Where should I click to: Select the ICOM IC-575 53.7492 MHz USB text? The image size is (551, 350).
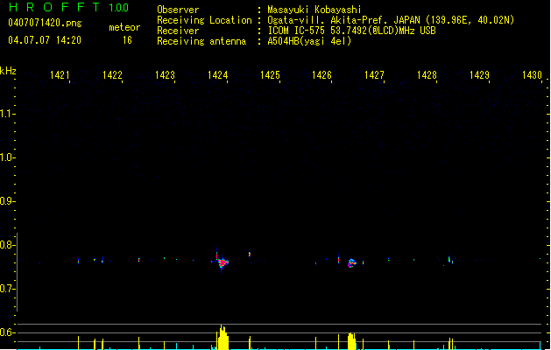coord(351,31)
